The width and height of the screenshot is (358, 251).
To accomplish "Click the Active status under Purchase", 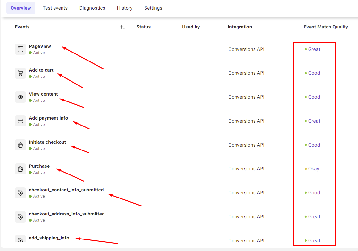I will (x=37, y=172).
